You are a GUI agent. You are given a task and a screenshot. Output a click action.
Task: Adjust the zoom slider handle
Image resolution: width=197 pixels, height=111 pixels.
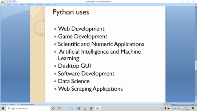tap(185, 105)
